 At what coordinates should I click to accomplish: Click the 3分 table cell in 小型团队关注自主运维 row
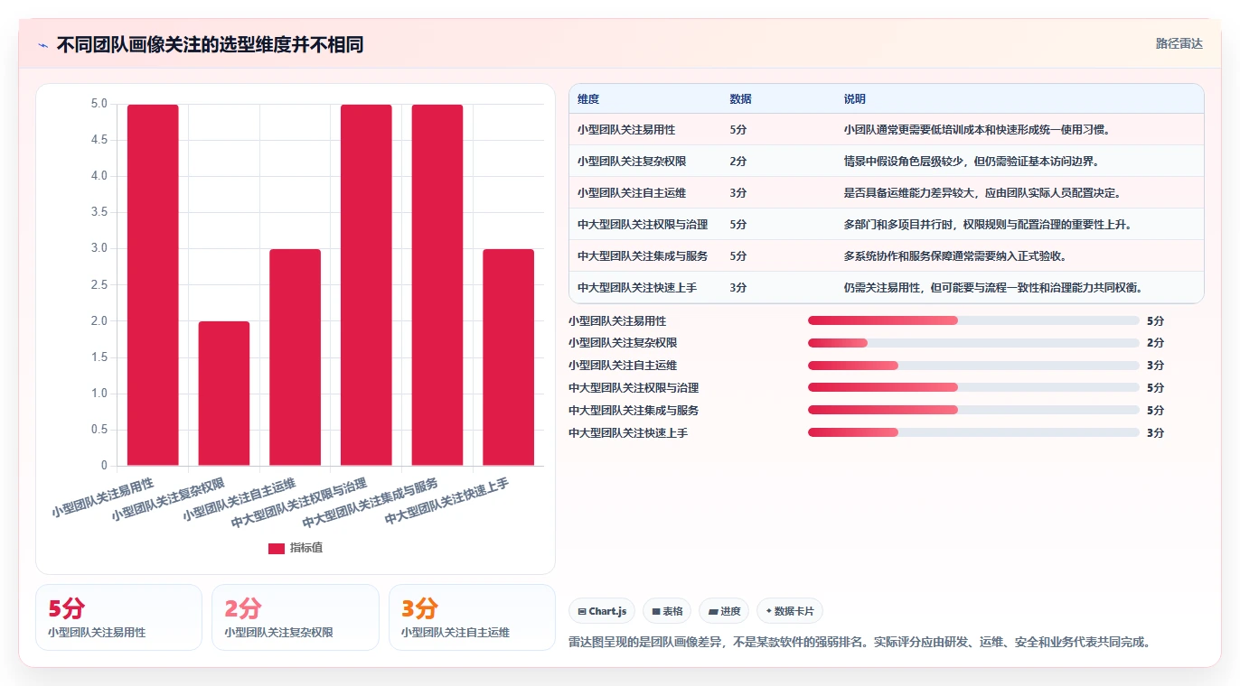coord(738,192)
